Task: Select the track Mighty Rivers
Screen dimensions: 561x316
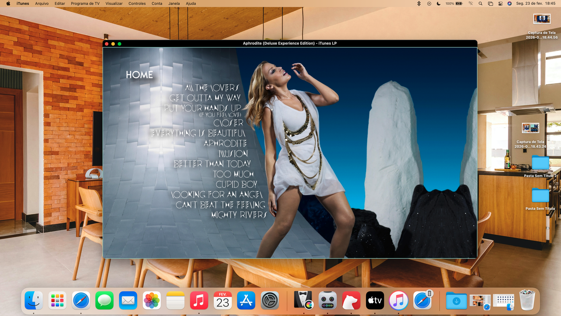Action: point(239,215)
